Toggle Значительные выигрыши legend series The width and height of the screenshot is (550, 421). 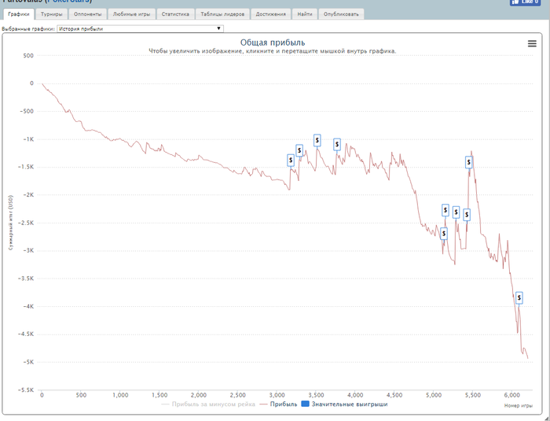coord(344,404)
